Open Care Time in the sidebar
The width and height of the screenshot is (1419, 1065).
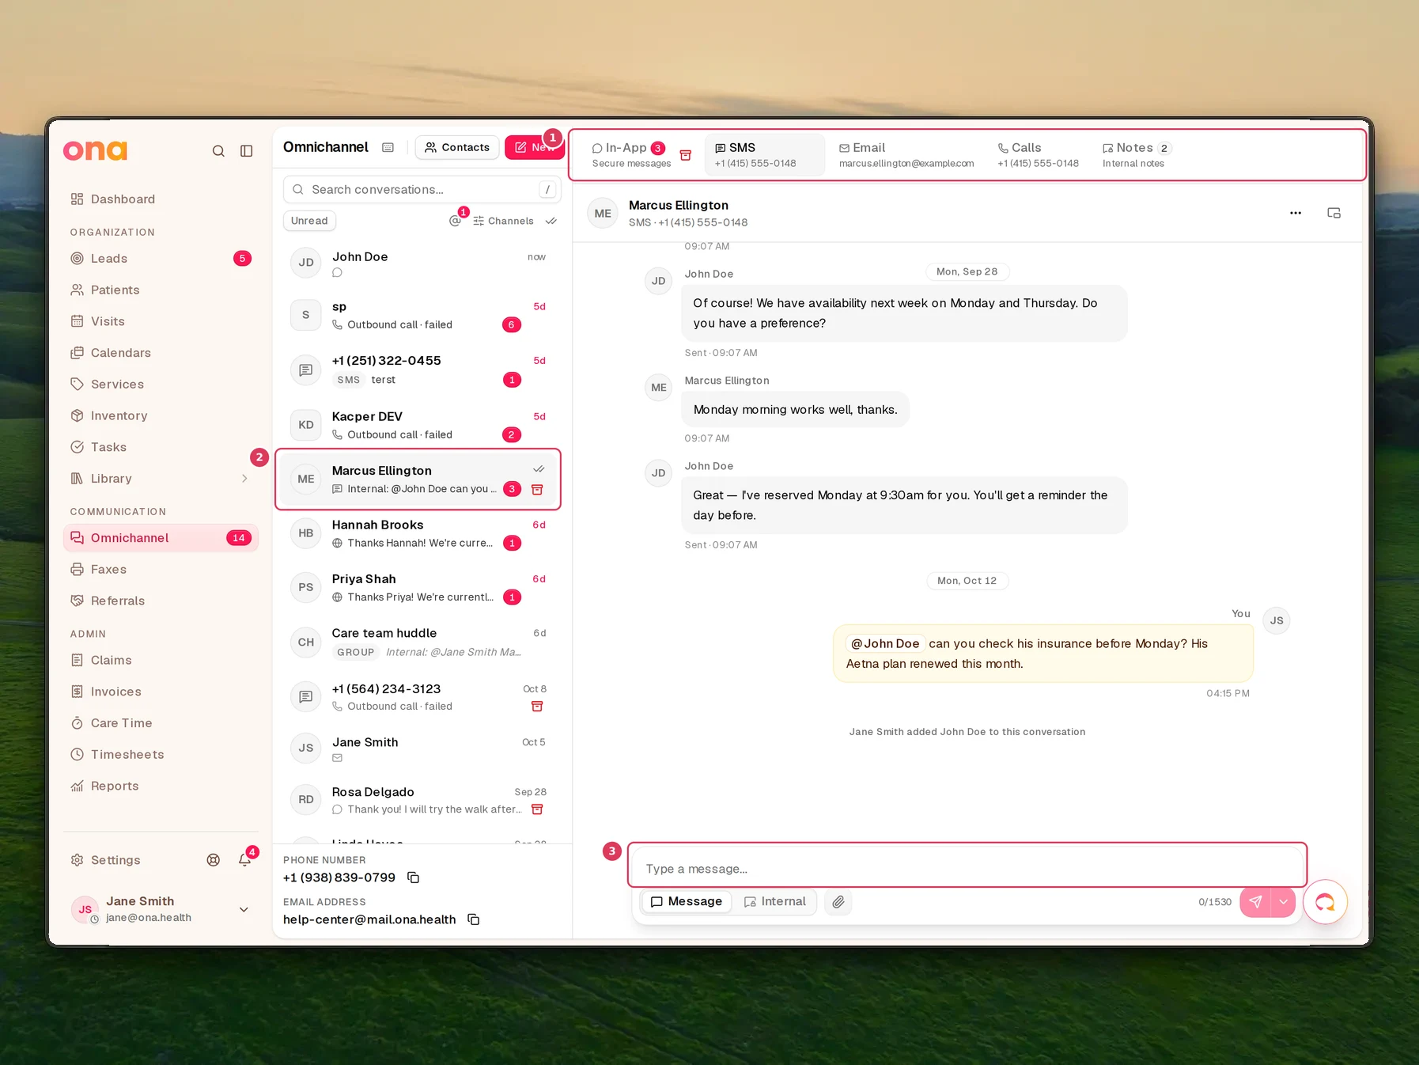click(x=161, y=723)
